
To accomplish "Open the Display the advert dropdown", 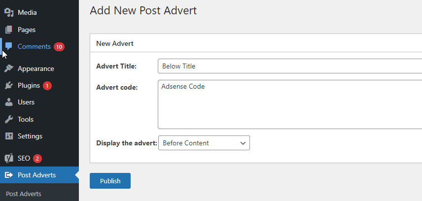I will (204, 143).
